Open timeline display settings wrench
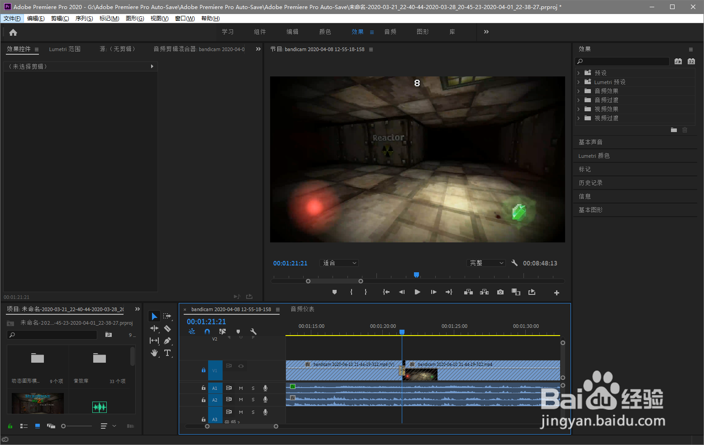The width and height of the screenshot is (704, 445). (x=253, y=331)
